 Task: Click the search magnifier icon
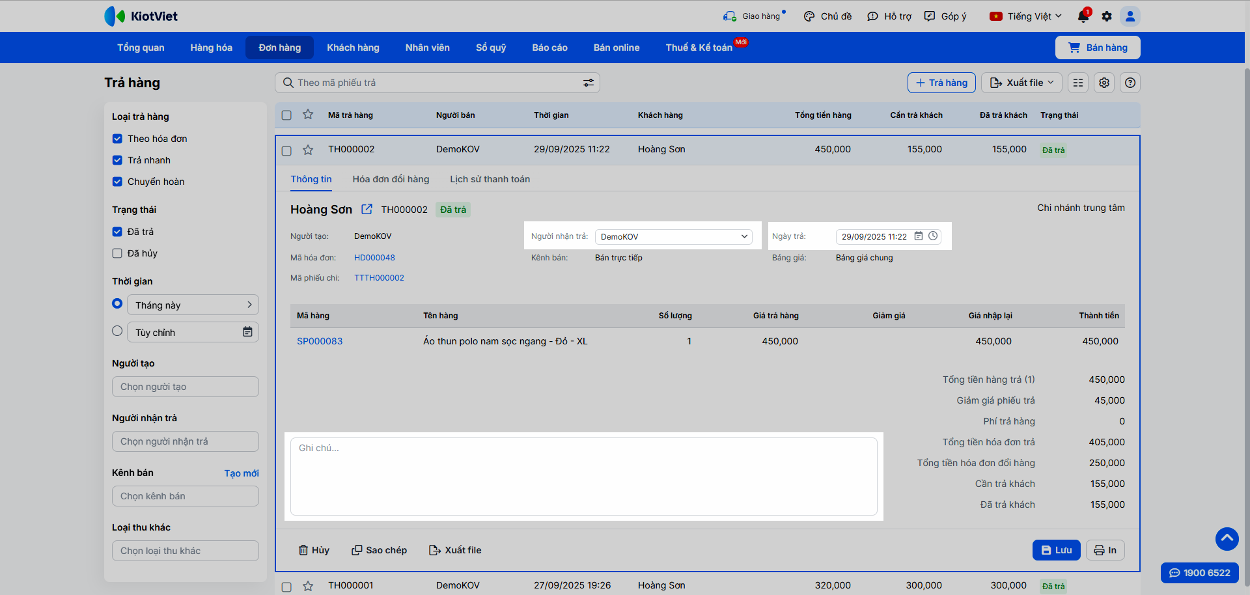click(x=288, y=83)
